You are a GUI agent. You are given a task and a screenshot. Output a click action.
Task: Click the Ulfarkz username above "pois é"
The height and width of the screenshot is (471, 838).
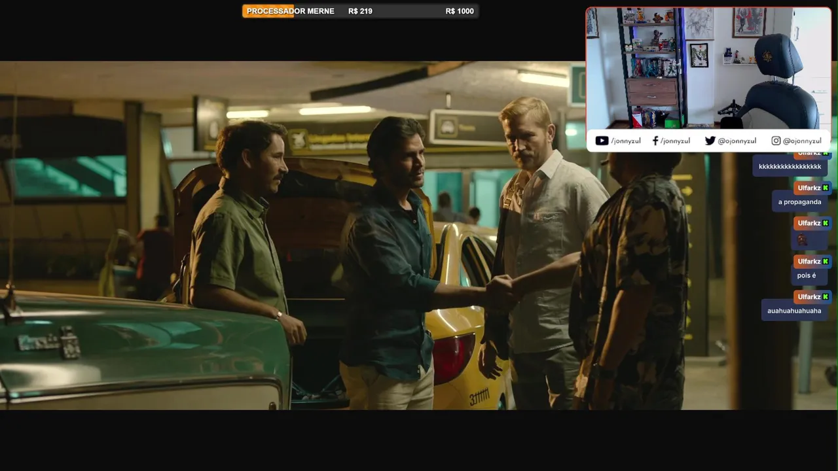click(x=809, y=262)
